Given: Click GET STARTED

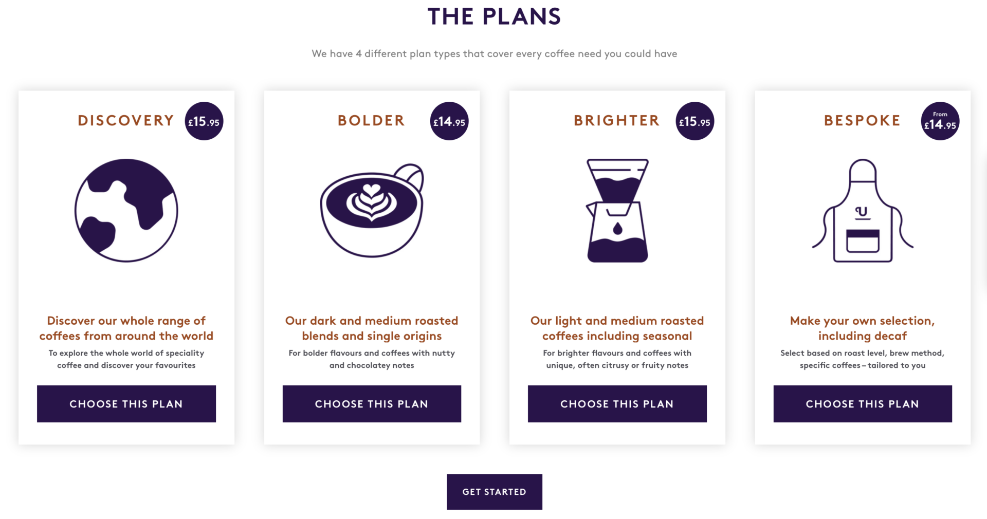Looking at the screenshot, I should click(494, 492).
